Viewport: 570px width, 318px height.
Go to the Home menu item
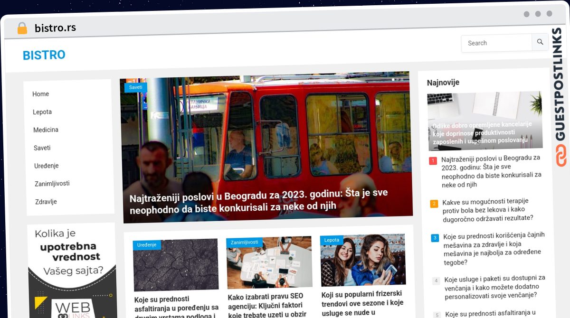point(41,94)
